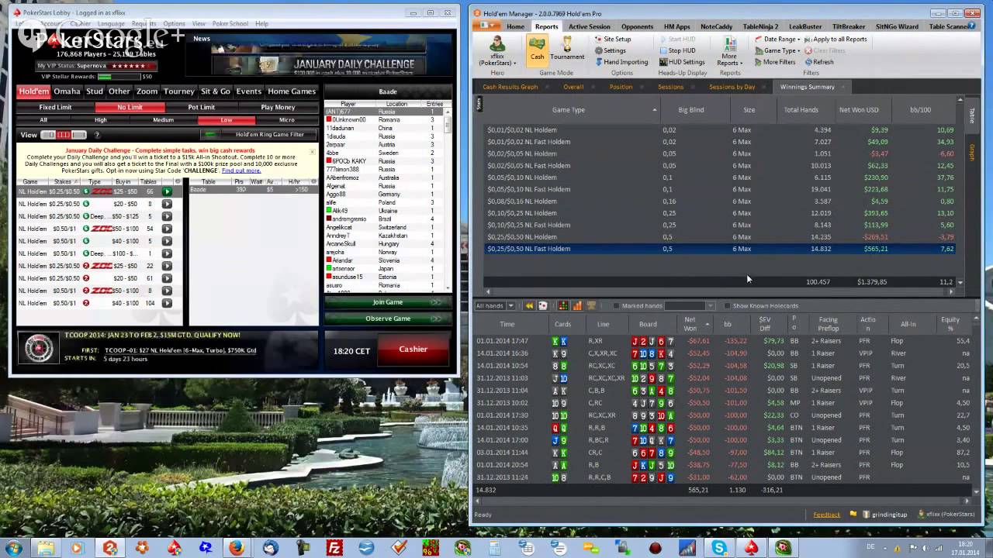Select High stakes filter
This screenshot has height=558, width=993.
click(101, 120)
